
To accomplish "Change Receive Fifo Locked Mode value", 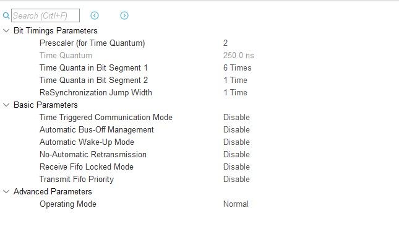I will pos(236,167).
